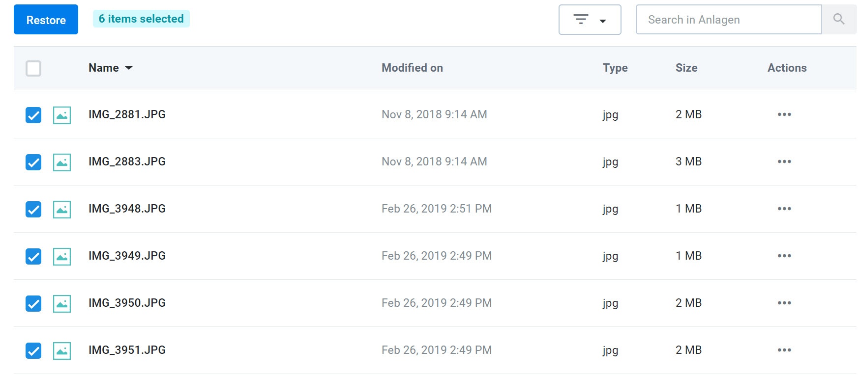This screenshot has width=859, height=375.
Task: Open actions menu for IMG_2883.JPG
Action: click(784, 161)
